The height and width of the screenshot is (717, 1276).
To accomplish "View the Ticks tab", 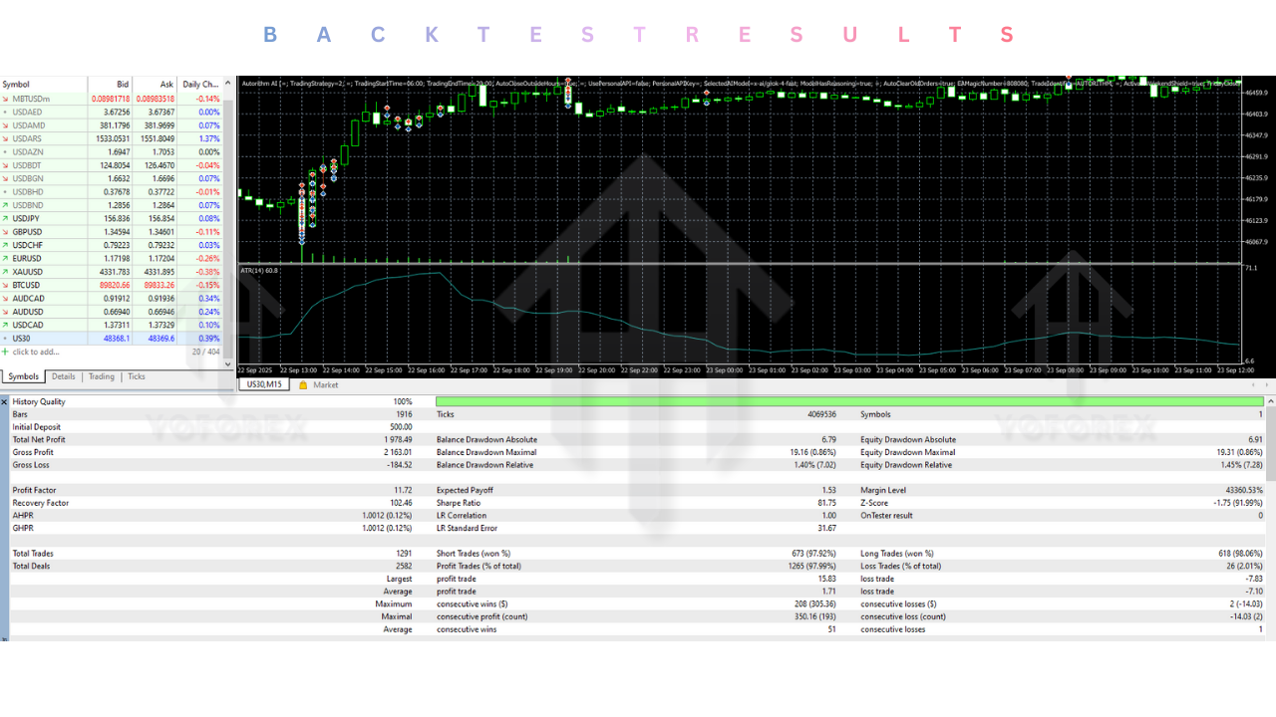I will (x=137, y=375).
